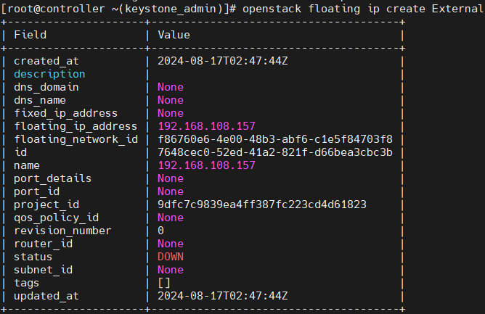Click the name value 192.168.108.157
The image size is (485, 314).
click(x=206, y=165)
